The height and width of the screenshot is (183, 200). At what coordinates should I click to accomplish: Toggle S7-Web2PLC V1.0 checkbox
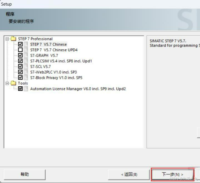20,72
